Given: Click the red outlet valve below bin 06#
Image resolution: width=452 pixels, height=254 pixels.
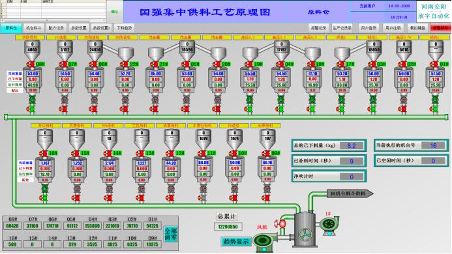Looking at the screenshot, I should tap(93, 109).
